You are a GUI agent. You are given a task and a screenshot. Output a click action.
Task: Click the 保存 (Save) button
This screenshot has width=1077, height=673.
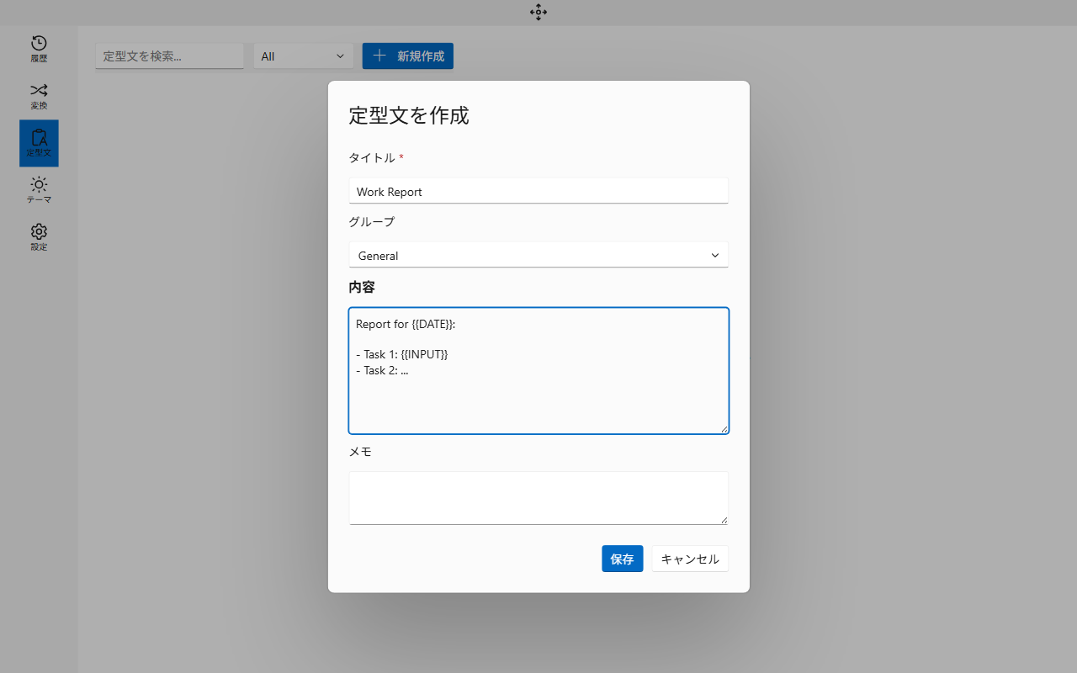tap(622, 559)
